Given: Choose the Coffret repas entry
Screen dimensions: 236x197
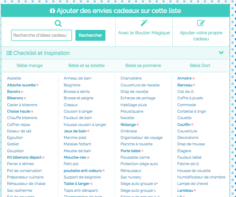Looking at the screenshot, I should [19, 125].
